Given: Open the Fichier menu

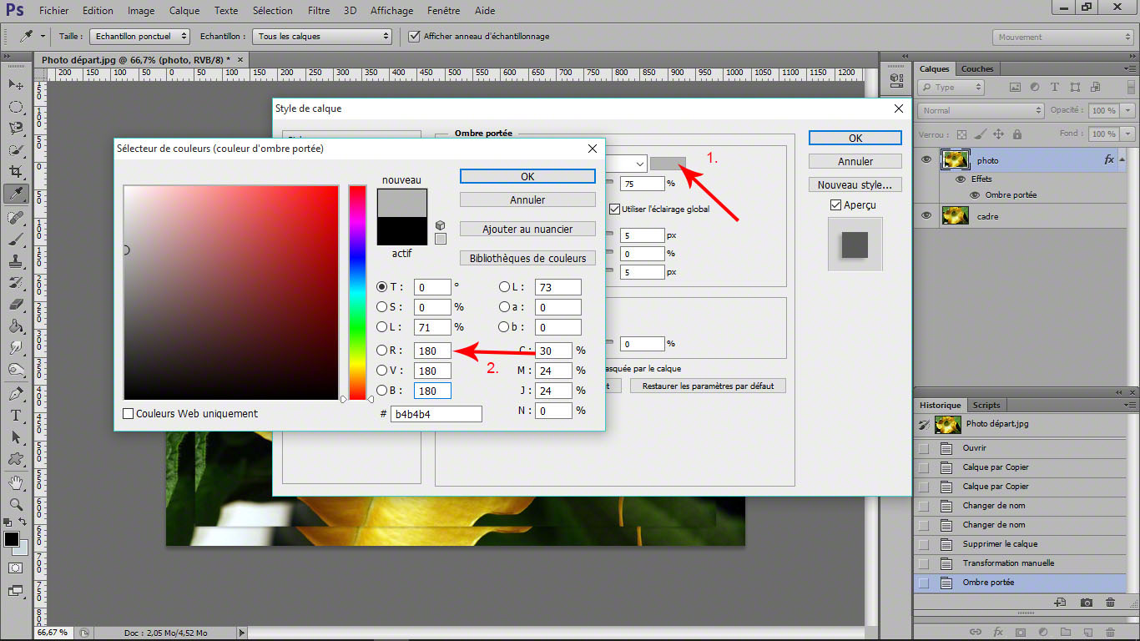Looking at the screenshot, I should point(54,11).
